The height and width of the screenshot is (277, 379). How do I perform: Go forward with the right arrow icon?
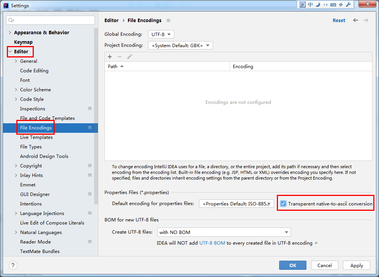(x=366, y=20)
